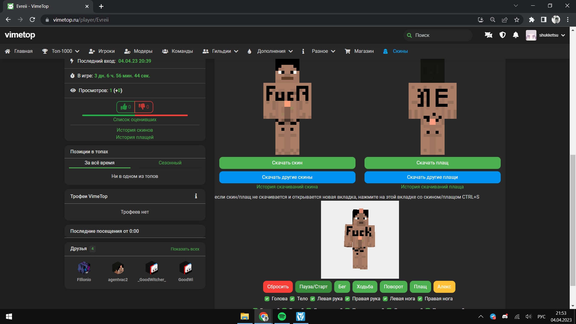This screenshot has width=576, height=324.
Task: Open Spotify from the taskbar
Action: click(x=282, y=316)
